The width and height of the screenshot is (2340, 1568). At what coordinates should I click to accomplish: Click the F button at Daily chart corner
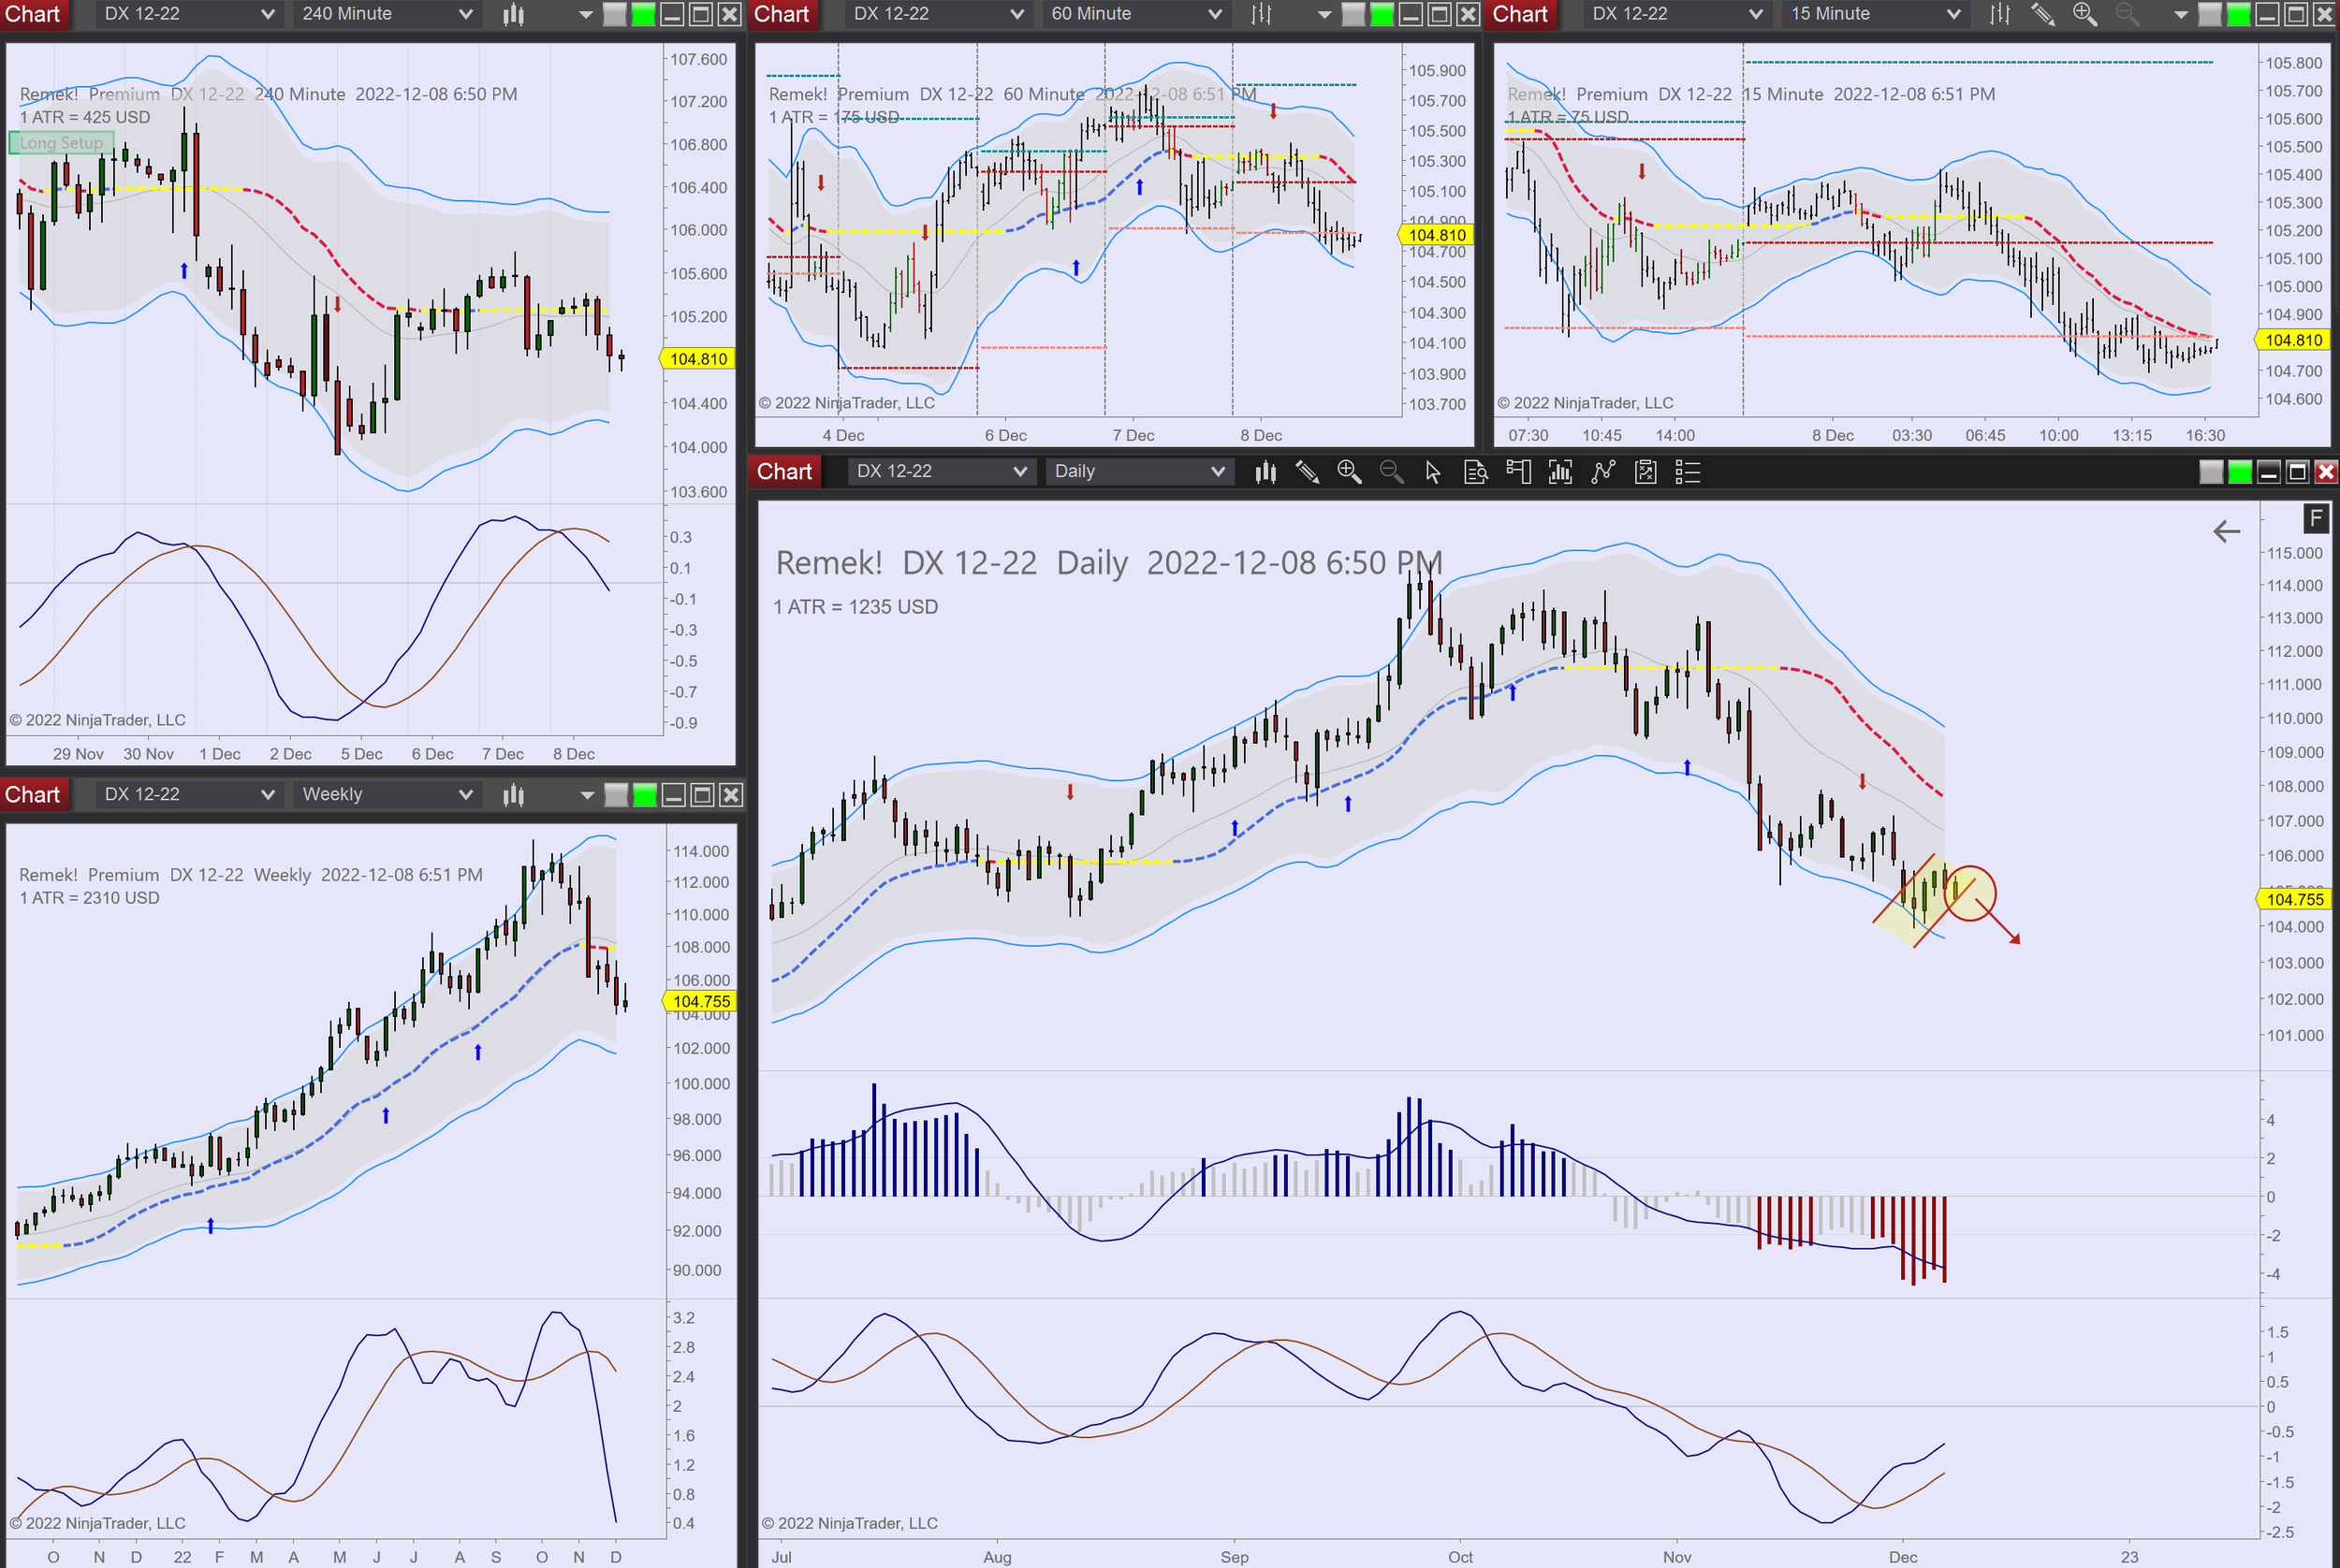tap(2315, 518)
